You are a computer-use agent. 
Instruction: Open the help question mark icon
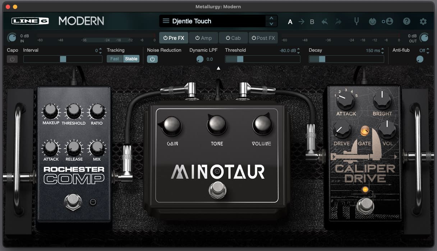tap(406, 22)
